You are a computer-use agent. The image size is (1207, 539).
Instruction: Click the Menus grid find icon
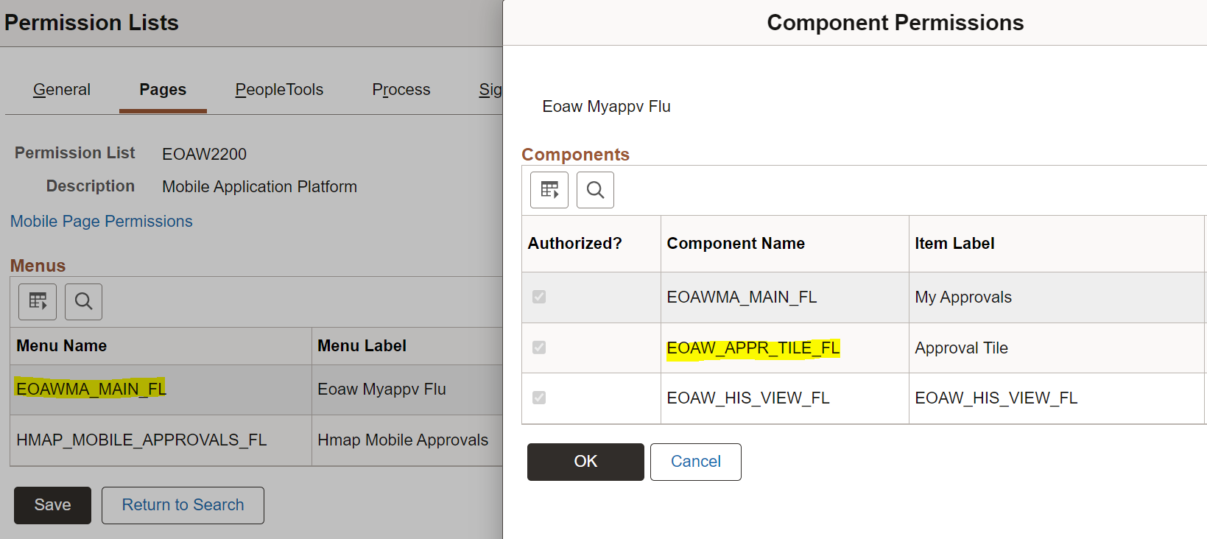[83, 301]
